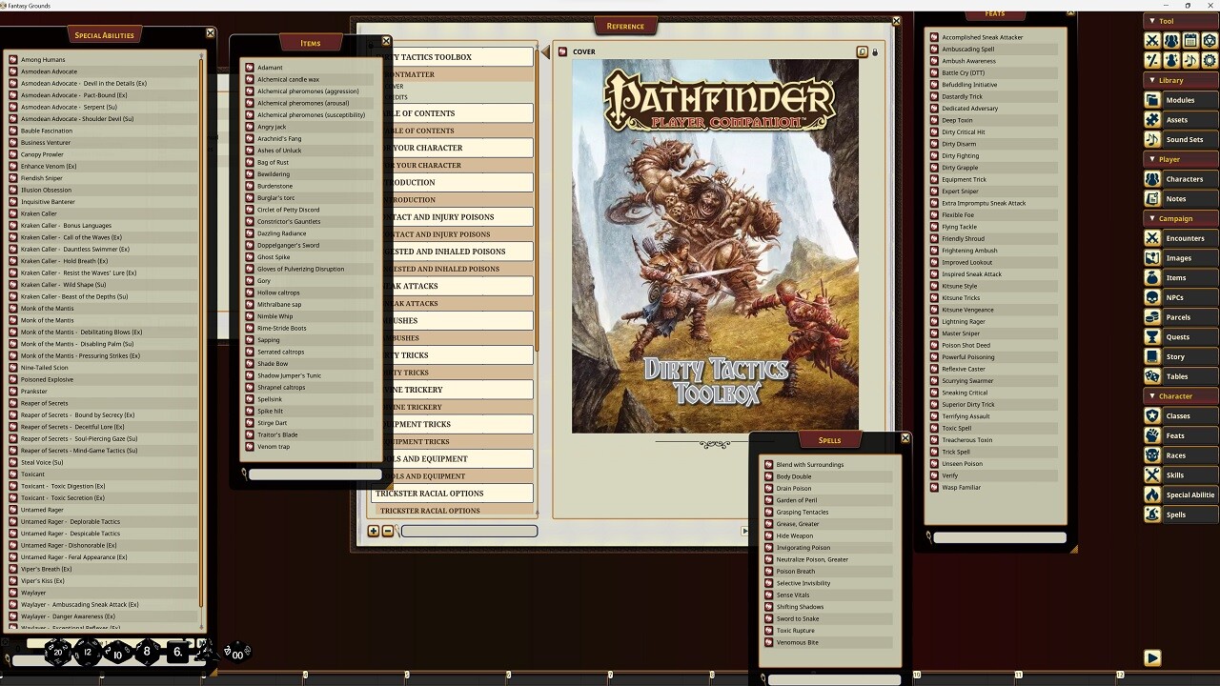Viewport: 1220px width, 686px height.
Task: Expand all chapters with plus button
Action: (x=374, y=531)
